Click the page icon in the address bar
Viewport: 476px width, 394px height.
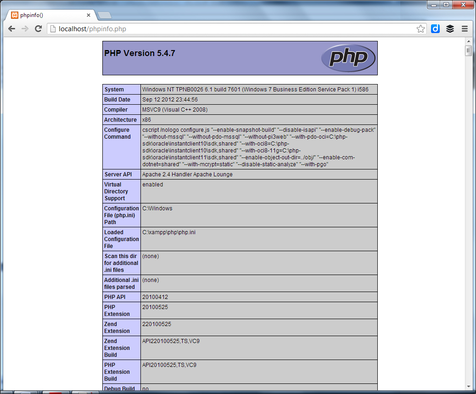click(x=53, y=29)
